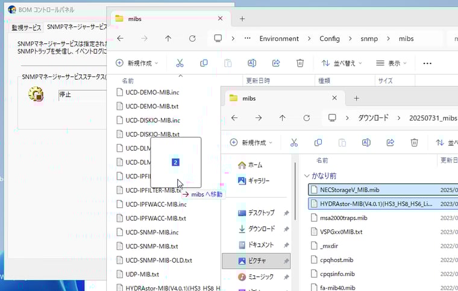Switch to SNMPマネージャーサービス tab

pyautogui.click(x=77, y=27)
